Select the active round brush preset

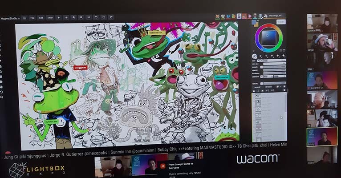[x=254, y=56]
